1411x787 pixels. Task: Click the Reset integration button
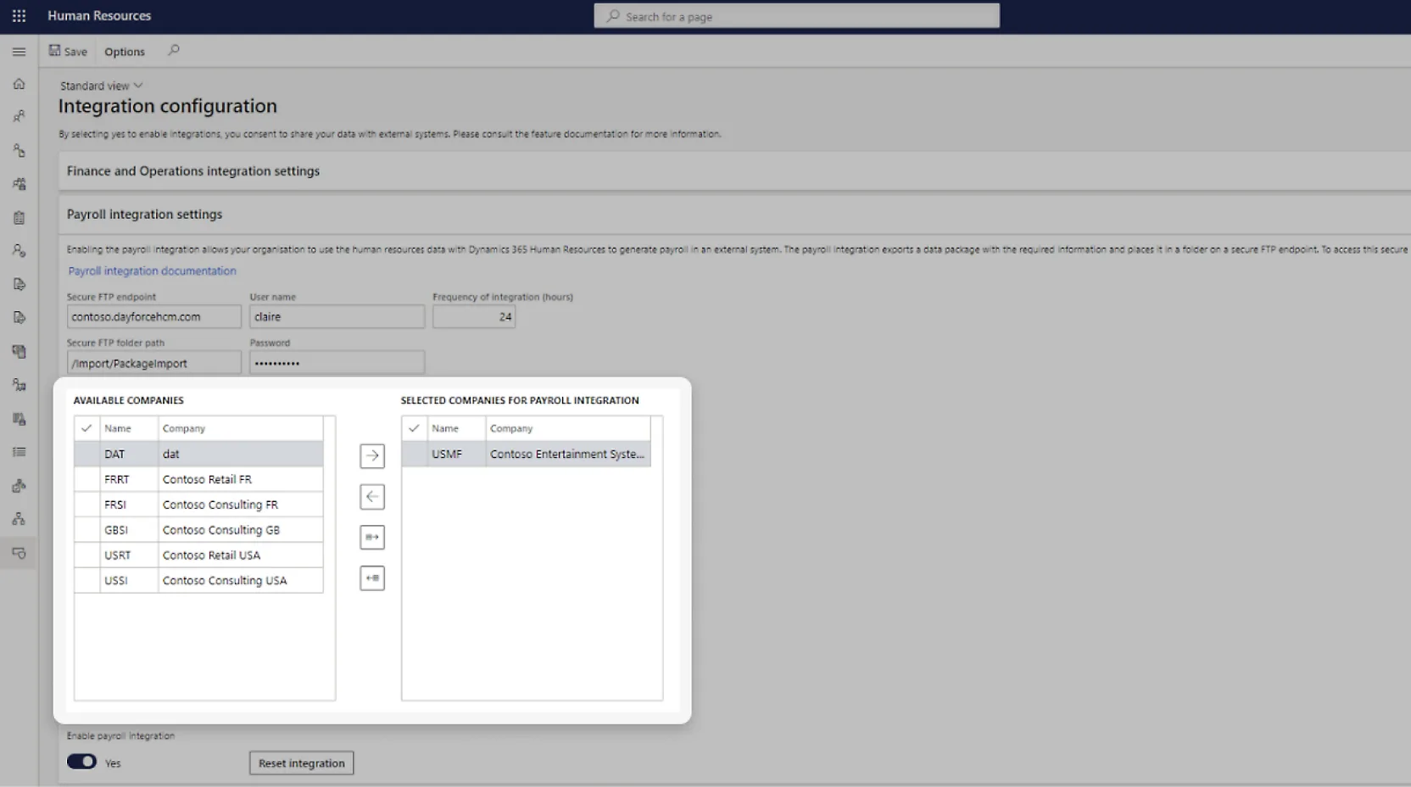302,763
